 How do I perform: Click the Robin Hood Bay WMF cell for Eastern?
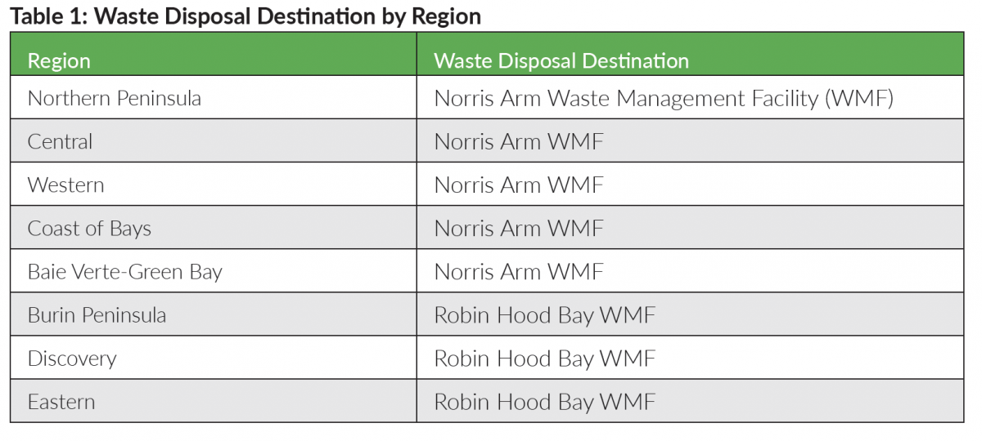coord(544,401)
